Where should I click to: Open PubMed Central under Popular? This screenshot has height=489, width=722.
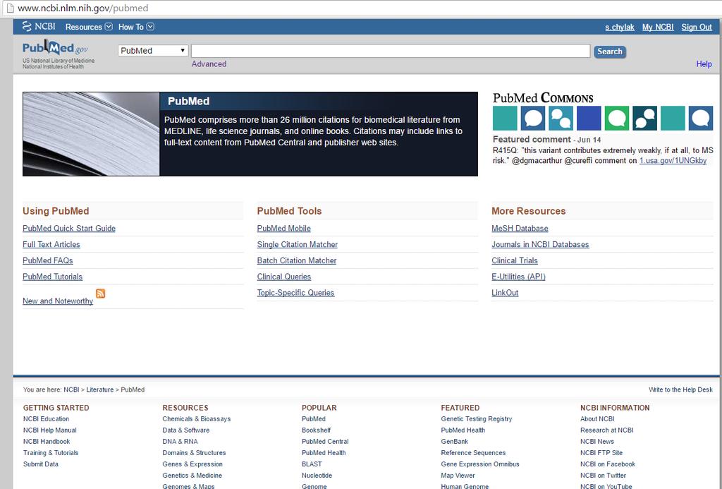[325, 442]
